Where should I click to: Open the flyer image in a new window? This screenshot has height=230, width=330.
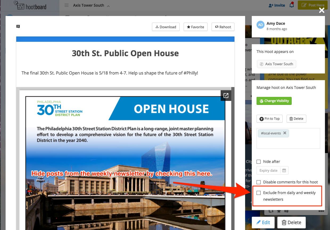pyautogui.click(x=226, y=96)
